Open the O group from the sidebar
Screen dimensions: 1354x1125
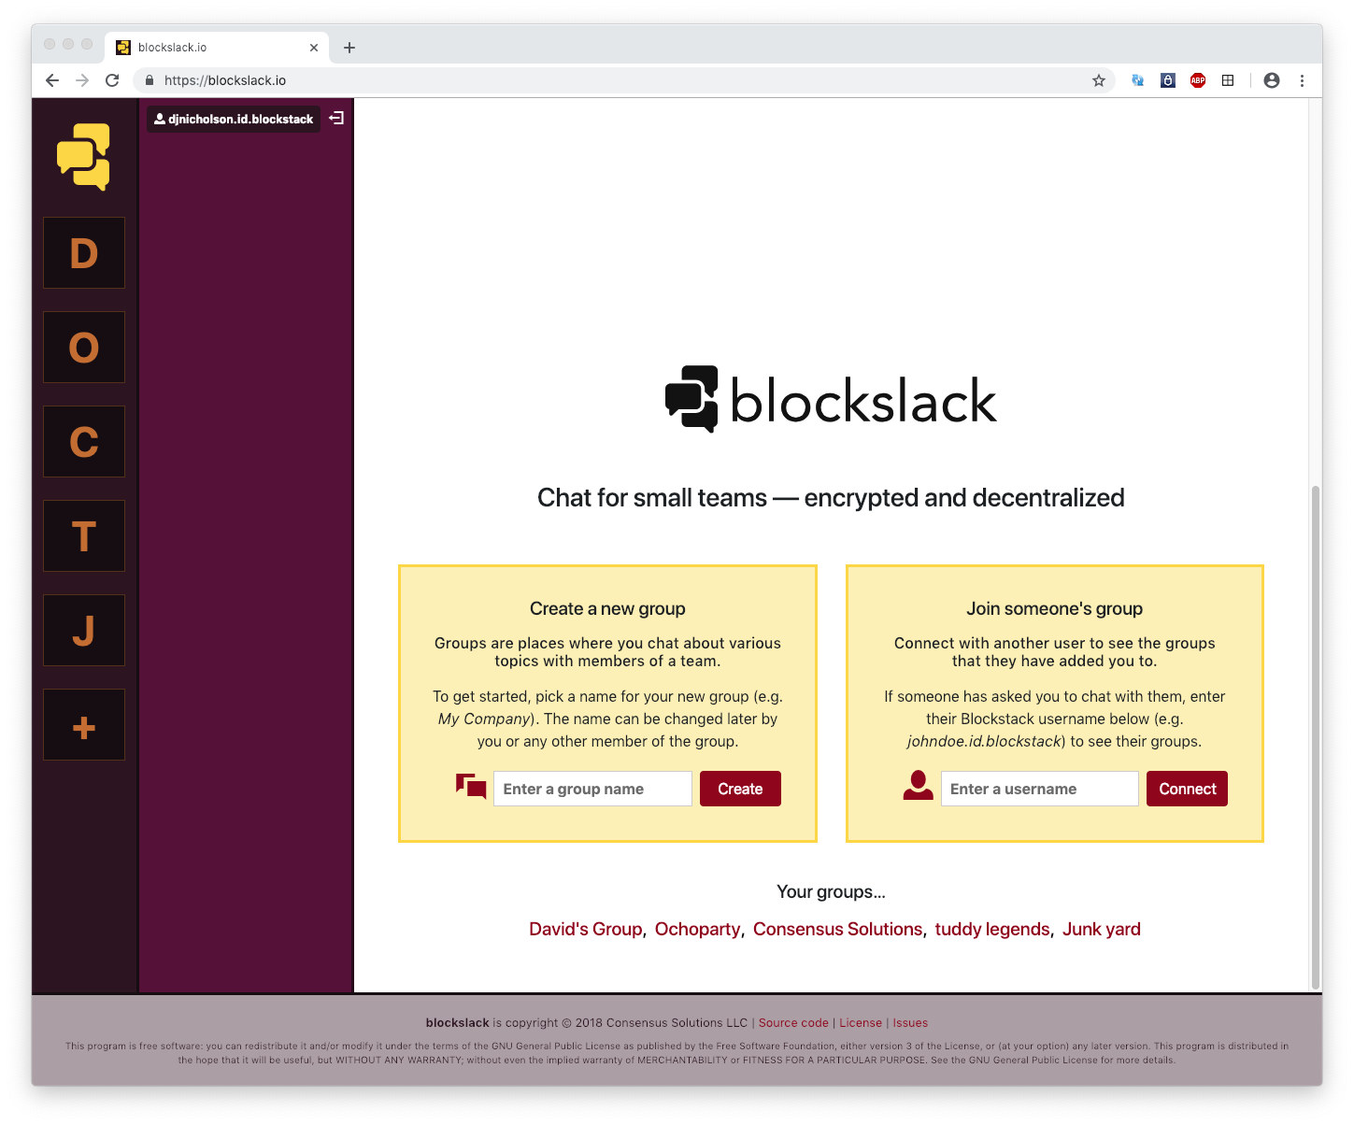[x=83, y=347]
